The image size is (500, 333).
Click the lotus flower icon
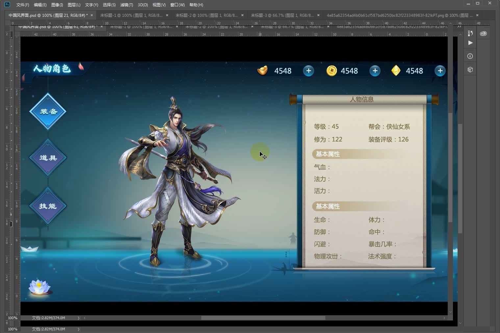click(39, 287)
